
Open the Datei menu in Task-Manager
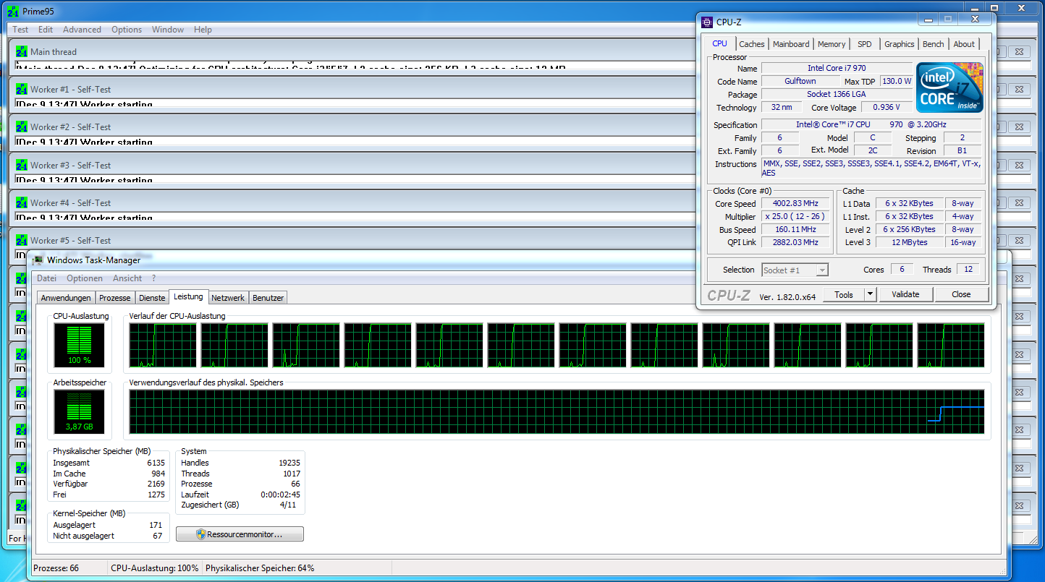click(x=46, y=278)
